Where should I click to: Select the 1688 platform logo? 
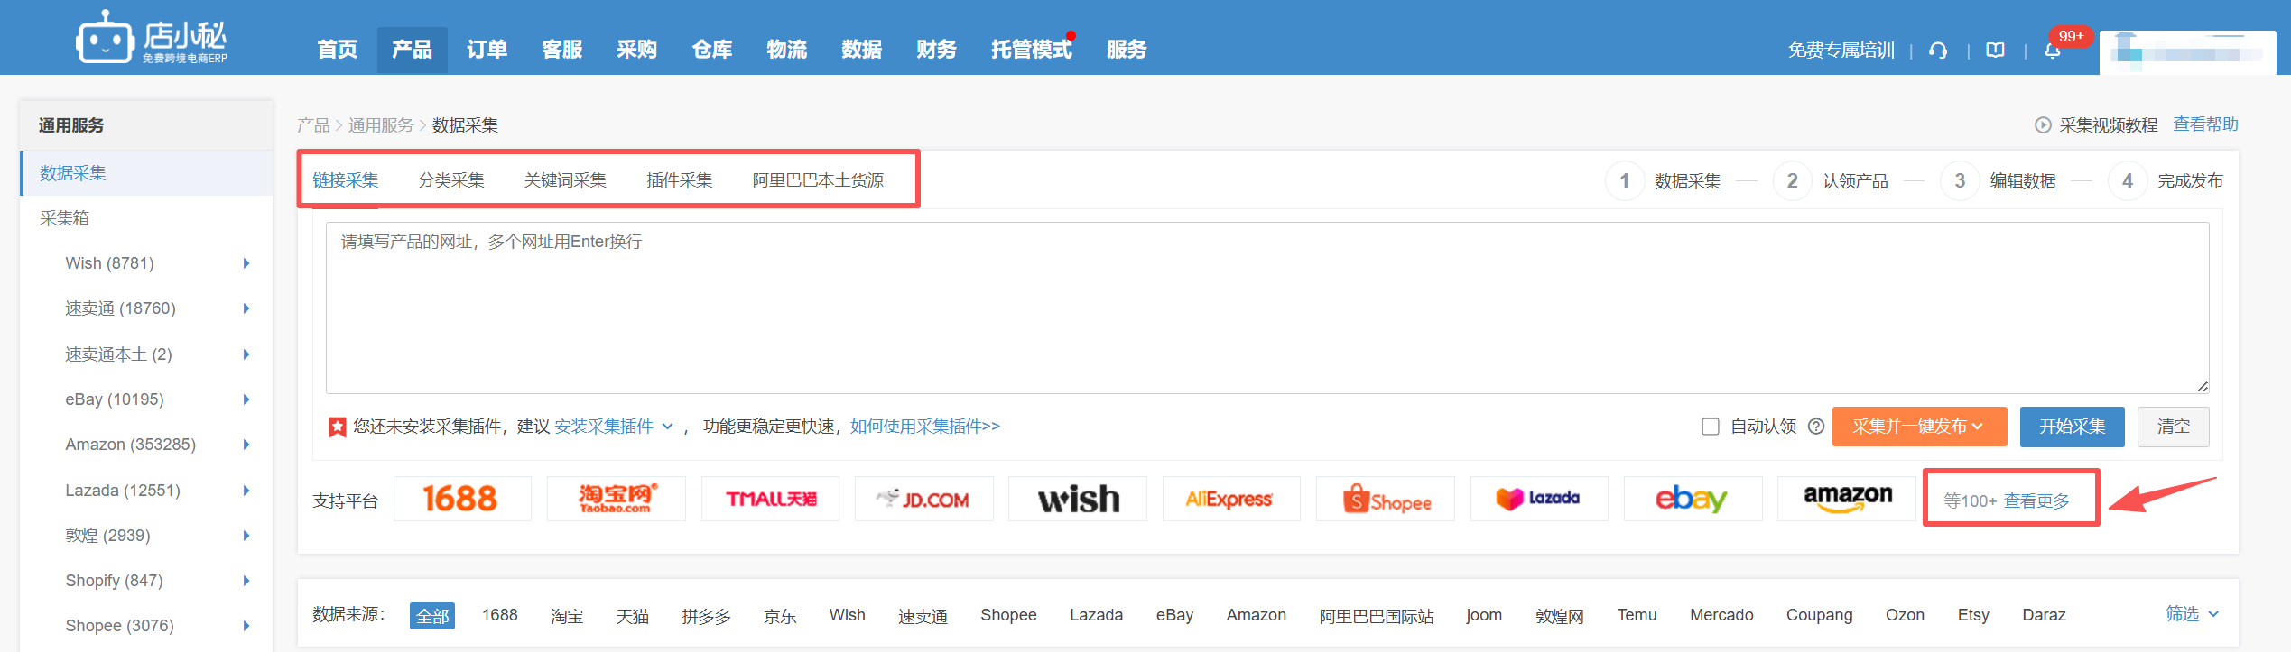462,499
